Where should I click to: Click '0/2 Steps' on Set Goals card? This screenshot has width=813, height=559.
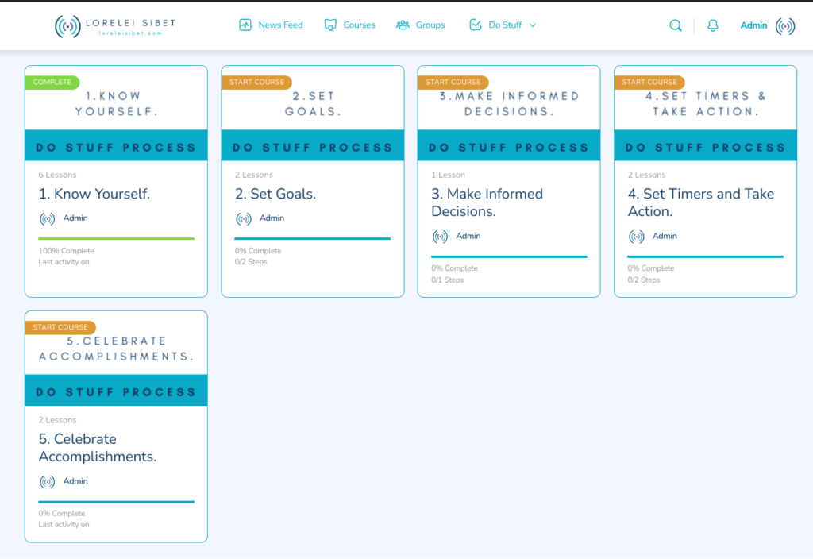click(x=251, y=262)
